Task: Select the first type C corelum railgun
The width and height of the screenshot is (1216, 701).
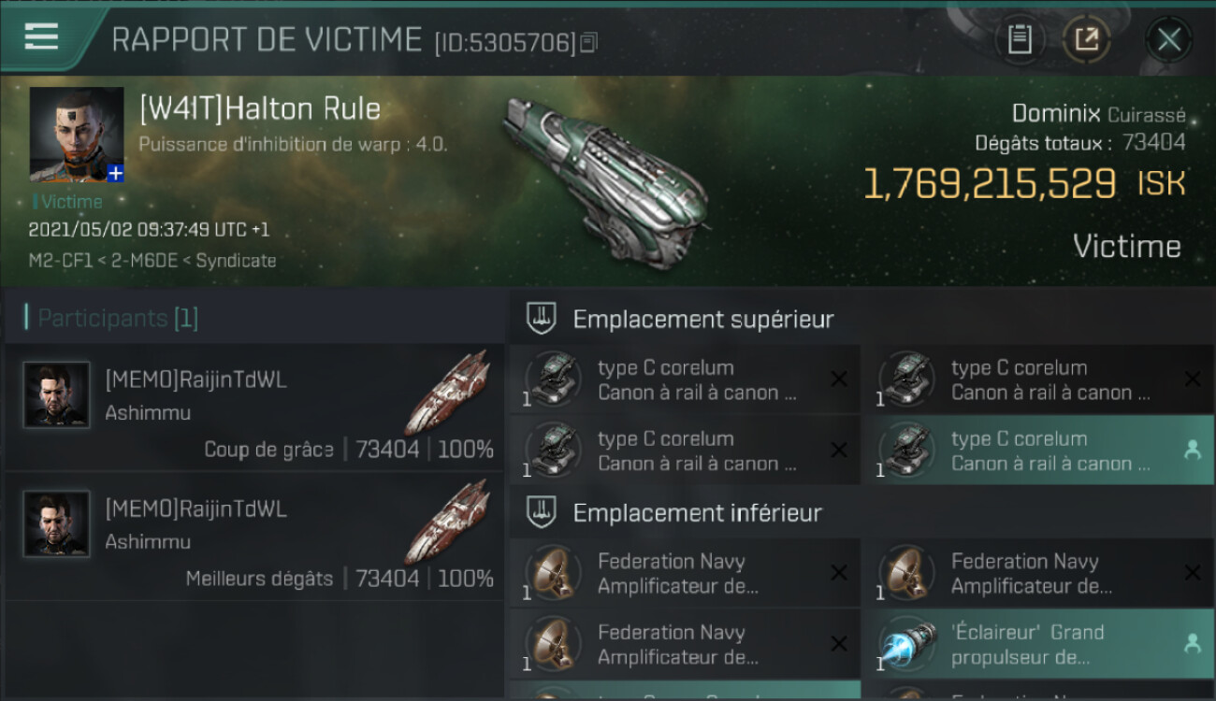Action: [x=685, y=379]
